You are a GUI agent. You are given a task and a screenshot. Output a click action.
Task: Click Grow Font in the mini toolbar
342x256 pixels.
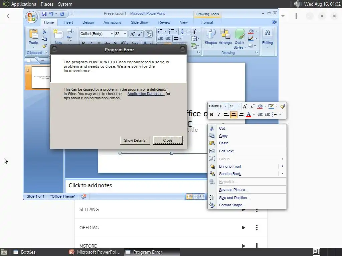click(x=245, y=106)
